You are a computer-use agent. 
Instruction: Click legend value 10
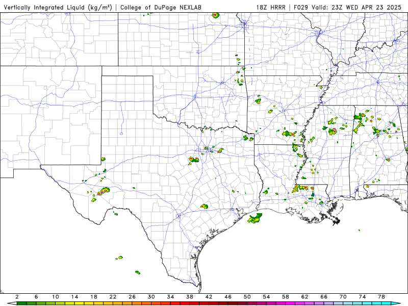(56, 297)
